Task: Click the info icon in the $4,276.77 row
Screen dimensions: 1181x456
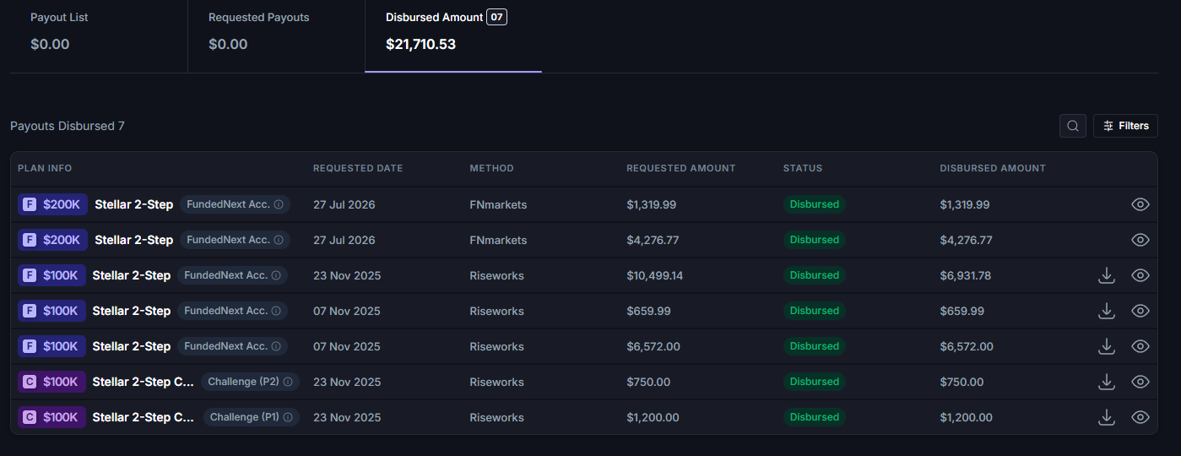Action: [279, 240]
